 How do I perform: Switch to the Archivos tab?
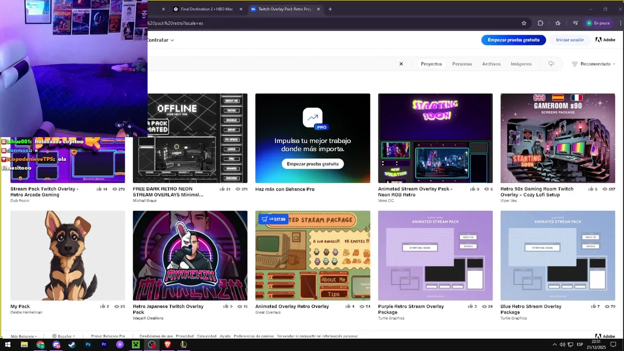click(x=491, y=64)
